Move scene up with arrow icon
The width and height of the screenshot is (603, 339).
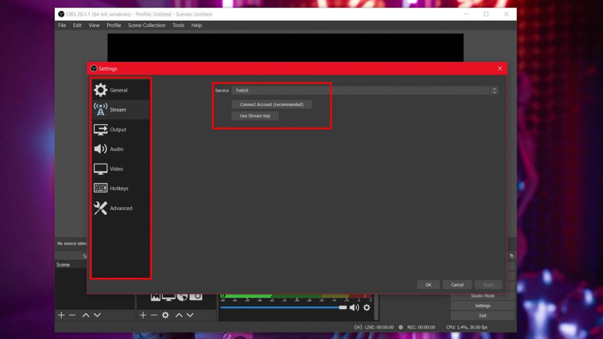coord(86,315)
